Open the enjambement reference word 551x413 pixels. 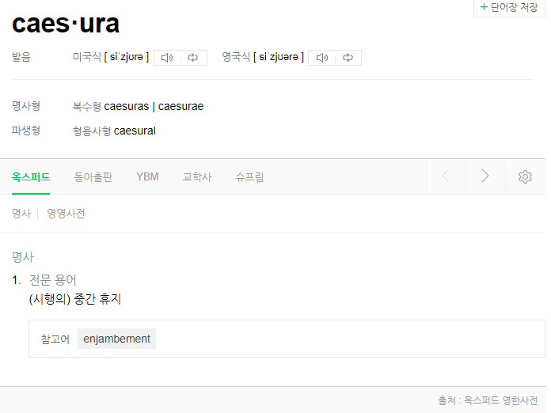pos(116,339)
